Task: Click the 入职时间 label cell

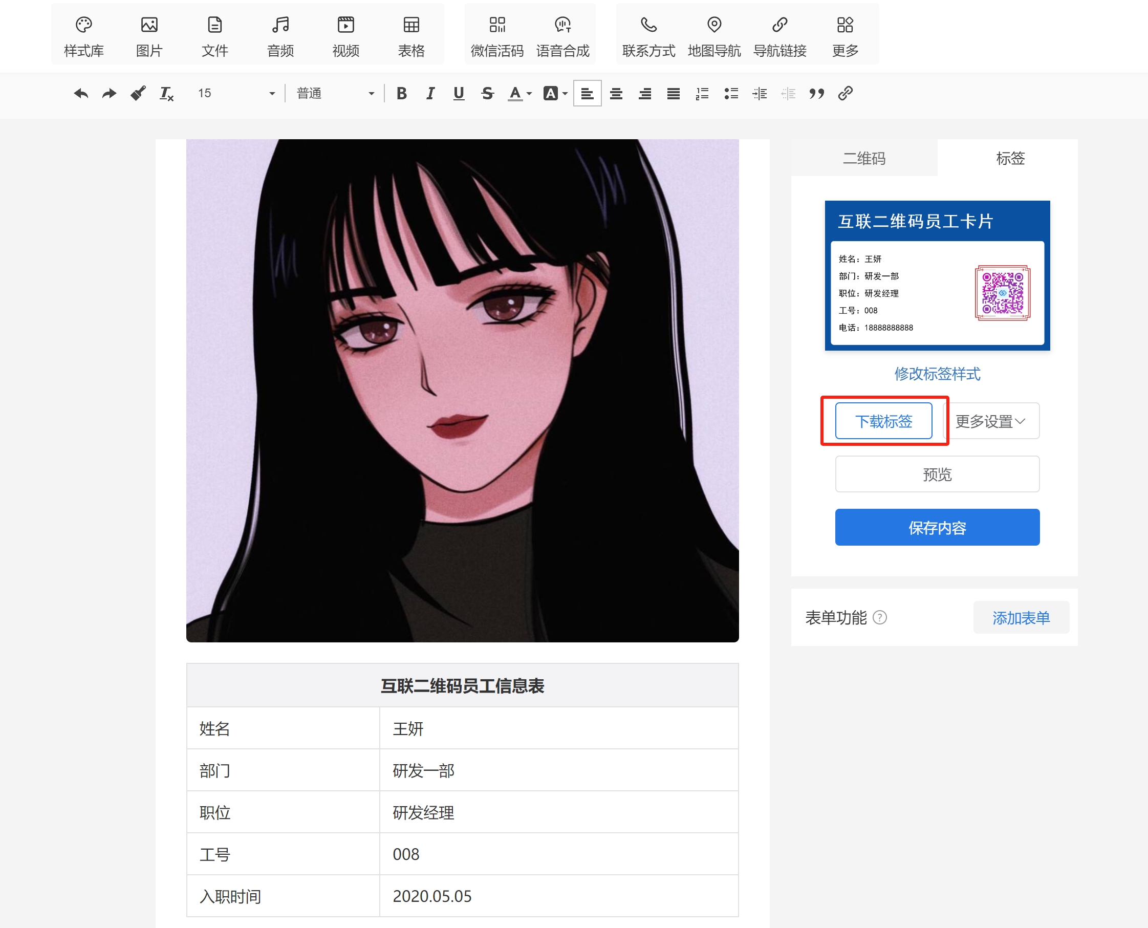Action: 283,896
